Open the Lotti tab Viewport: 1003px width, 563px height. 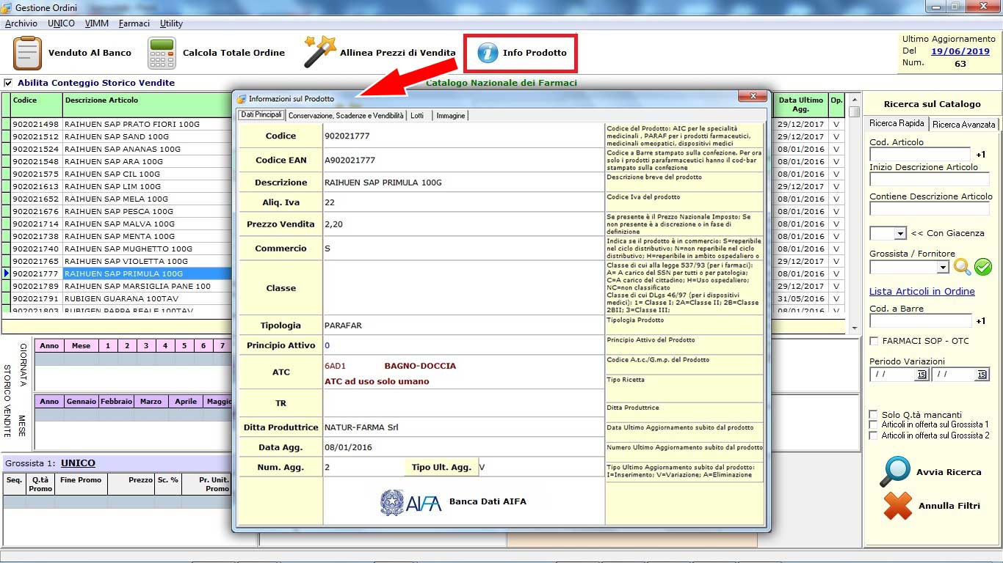(417, 116)
